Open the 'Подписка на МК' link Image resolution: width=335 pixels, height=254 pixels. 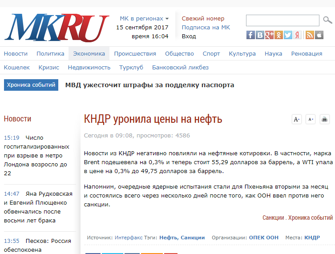[x=206, y=27]
